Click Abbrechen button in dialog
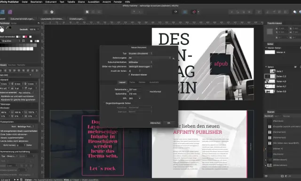 [155, 123]
